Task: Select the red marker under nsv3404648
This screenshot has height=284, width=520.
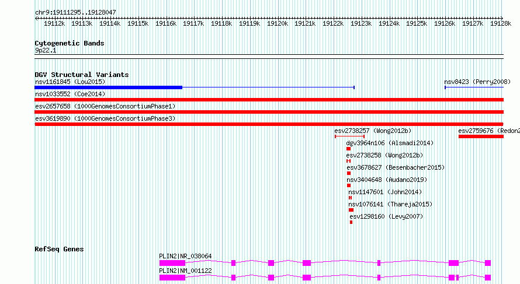Action: coord(349,185)
